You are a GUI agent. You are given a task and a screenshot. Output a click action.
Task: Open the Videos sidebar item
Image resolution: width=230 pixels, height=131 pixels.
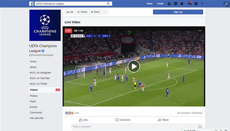34,90
